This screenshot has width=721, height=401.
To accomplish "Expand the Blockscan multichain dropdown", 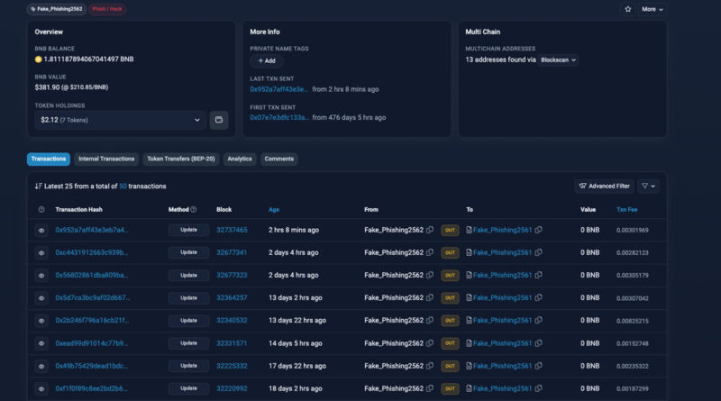I will [x=558, y=59].
